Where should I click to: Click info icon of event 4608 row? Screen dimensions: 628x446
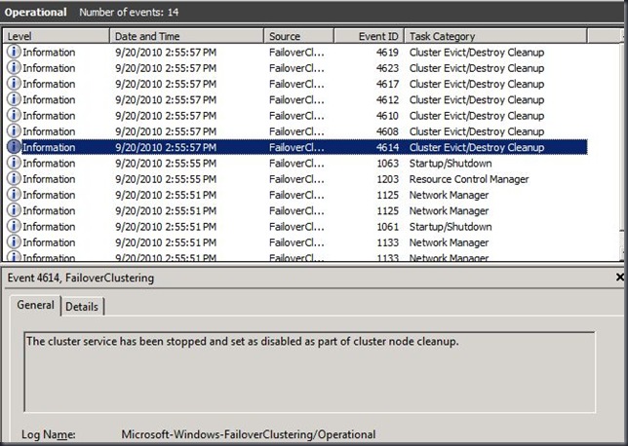14,131
